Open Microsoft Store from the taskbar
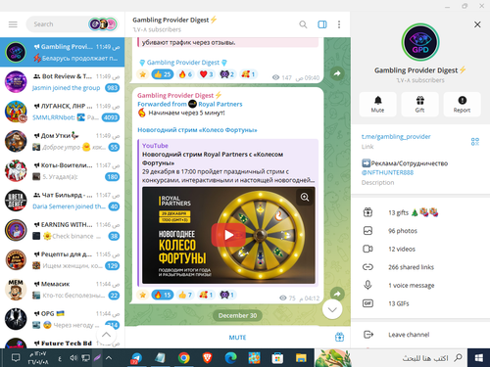490x367 pixels. 277,358
